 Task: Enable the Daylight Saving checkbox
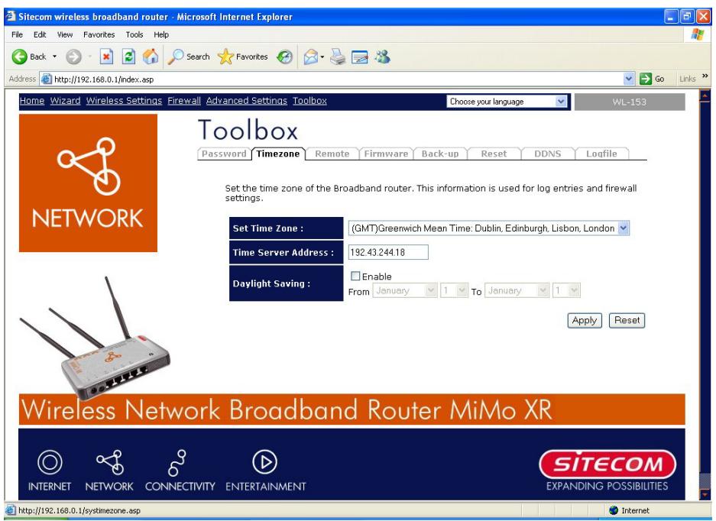(x=355, y=276)
